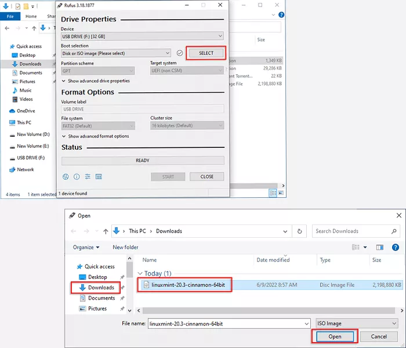
Task: Select USB DRIVE (F:) in Explorer sidebar
Action: (27, 158)
